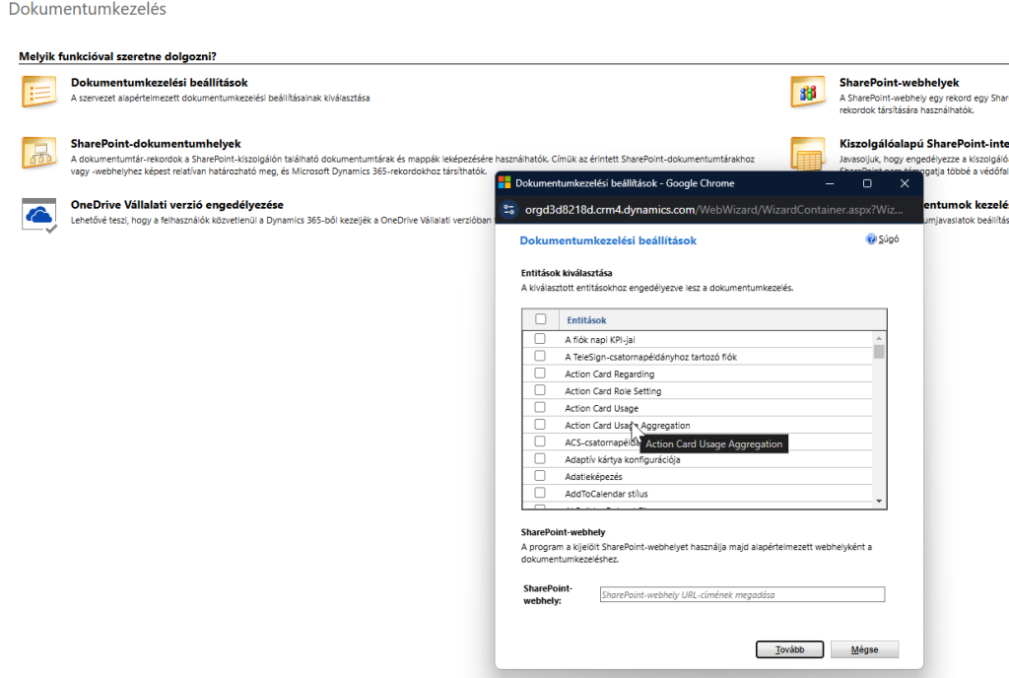Tick the AddToCalendar stílus checkbox
This screenshot has height=678, width=1009.
point(540,493)
